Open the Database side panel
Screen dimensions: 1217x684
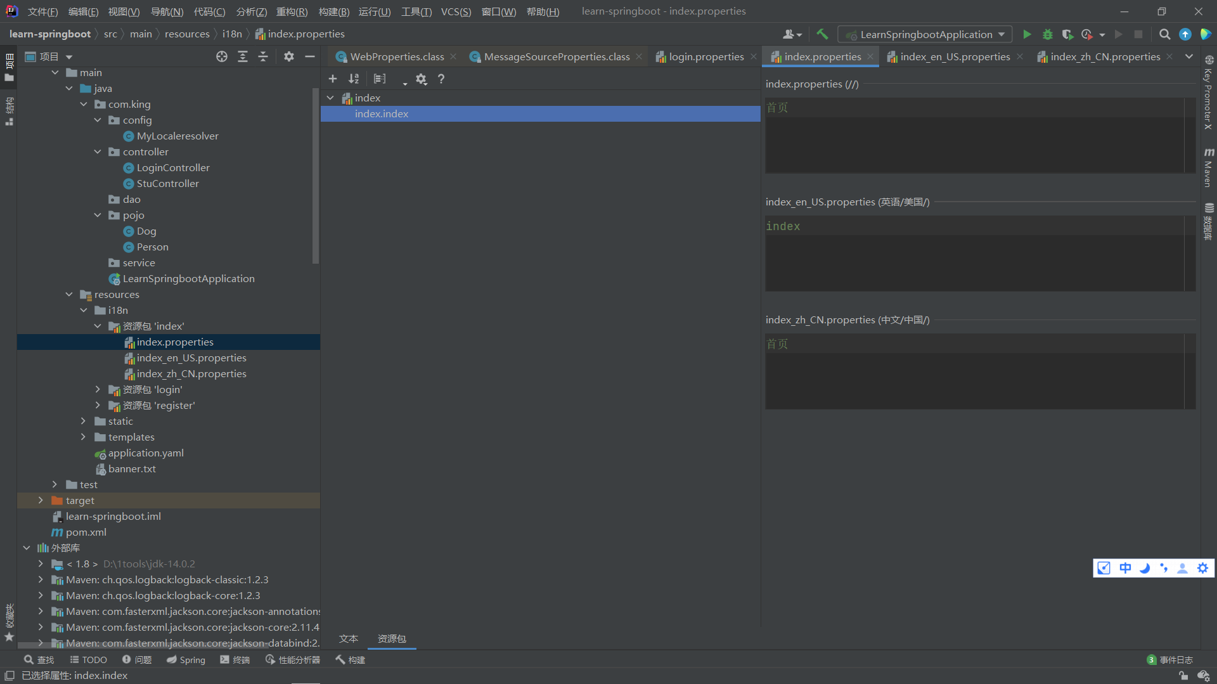(x=1209, y=221)
